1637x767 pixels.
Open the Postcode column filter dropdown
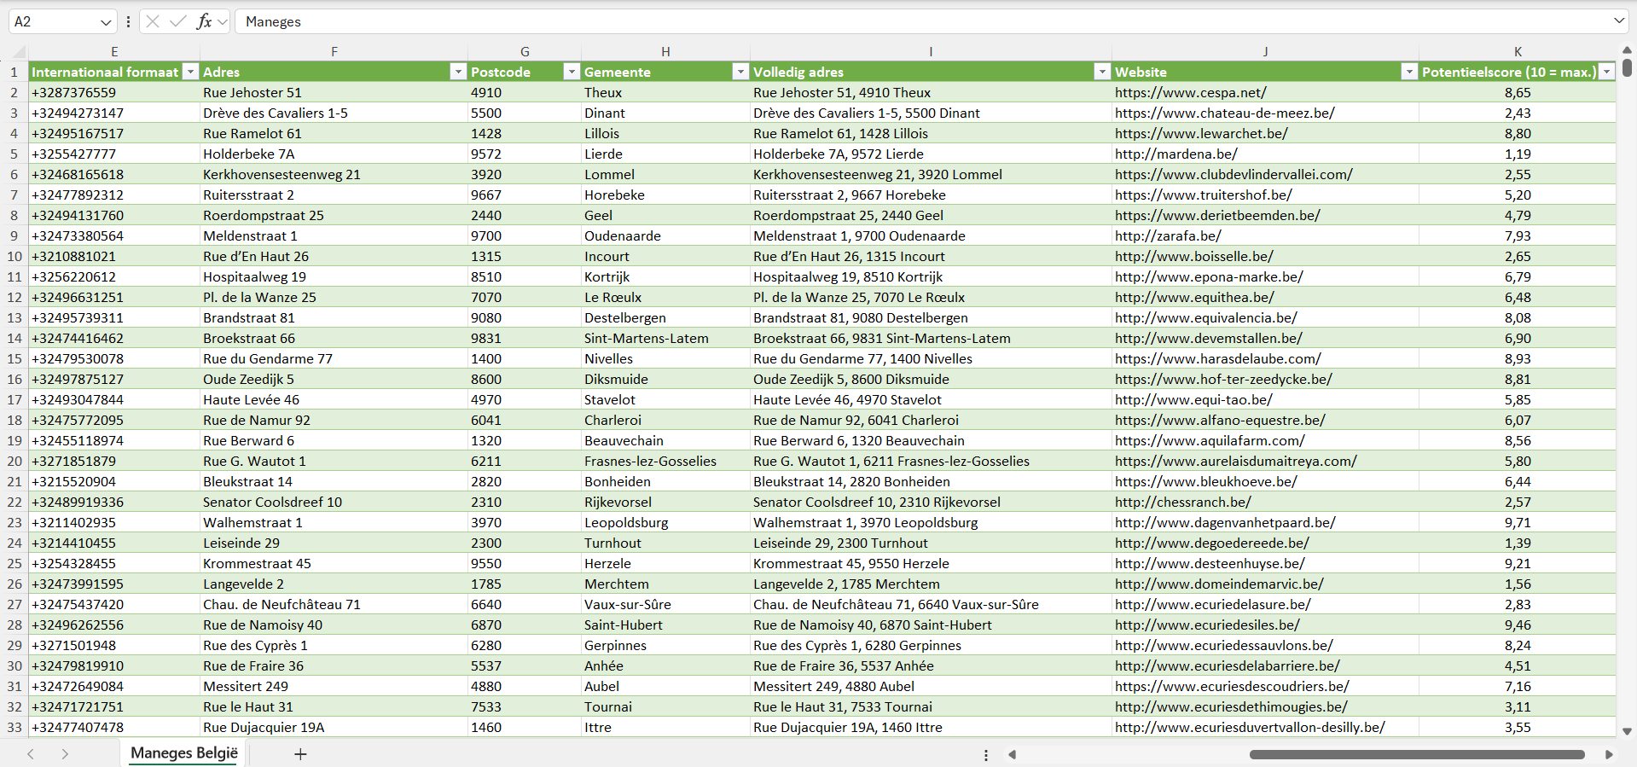(x=572, y=72)
